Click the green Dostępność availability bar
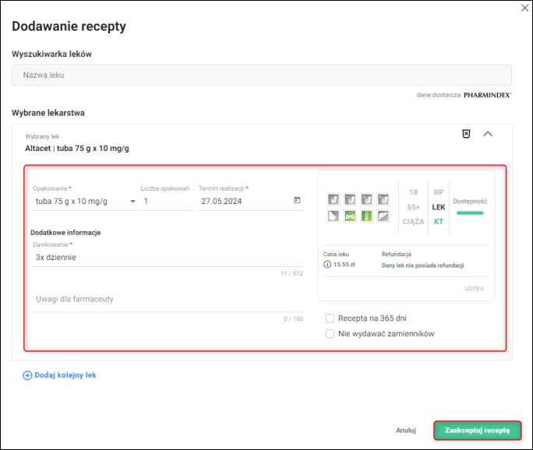 (470, 212)
